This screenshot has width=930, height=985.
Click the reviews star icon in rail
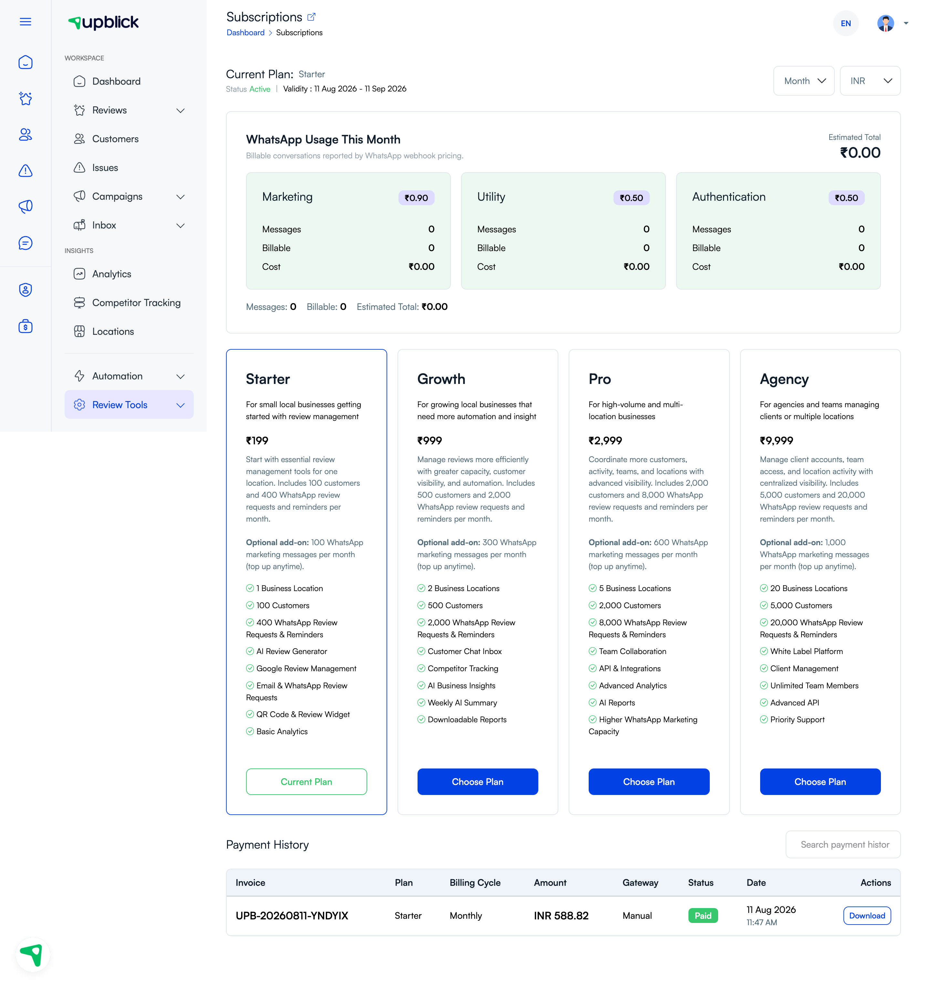click(x=25, y=98)
